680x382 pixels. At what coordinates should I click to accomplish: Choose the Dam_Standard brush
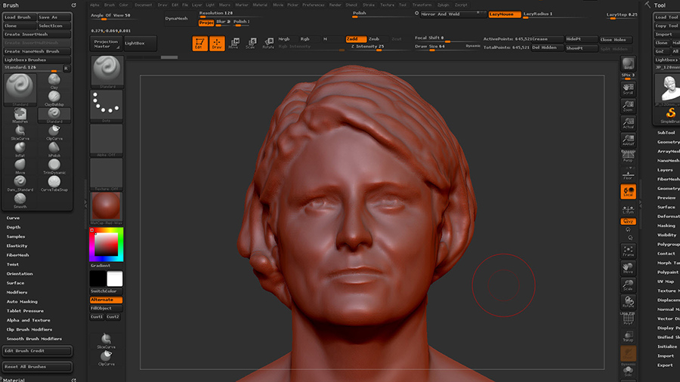coord(20,183)
